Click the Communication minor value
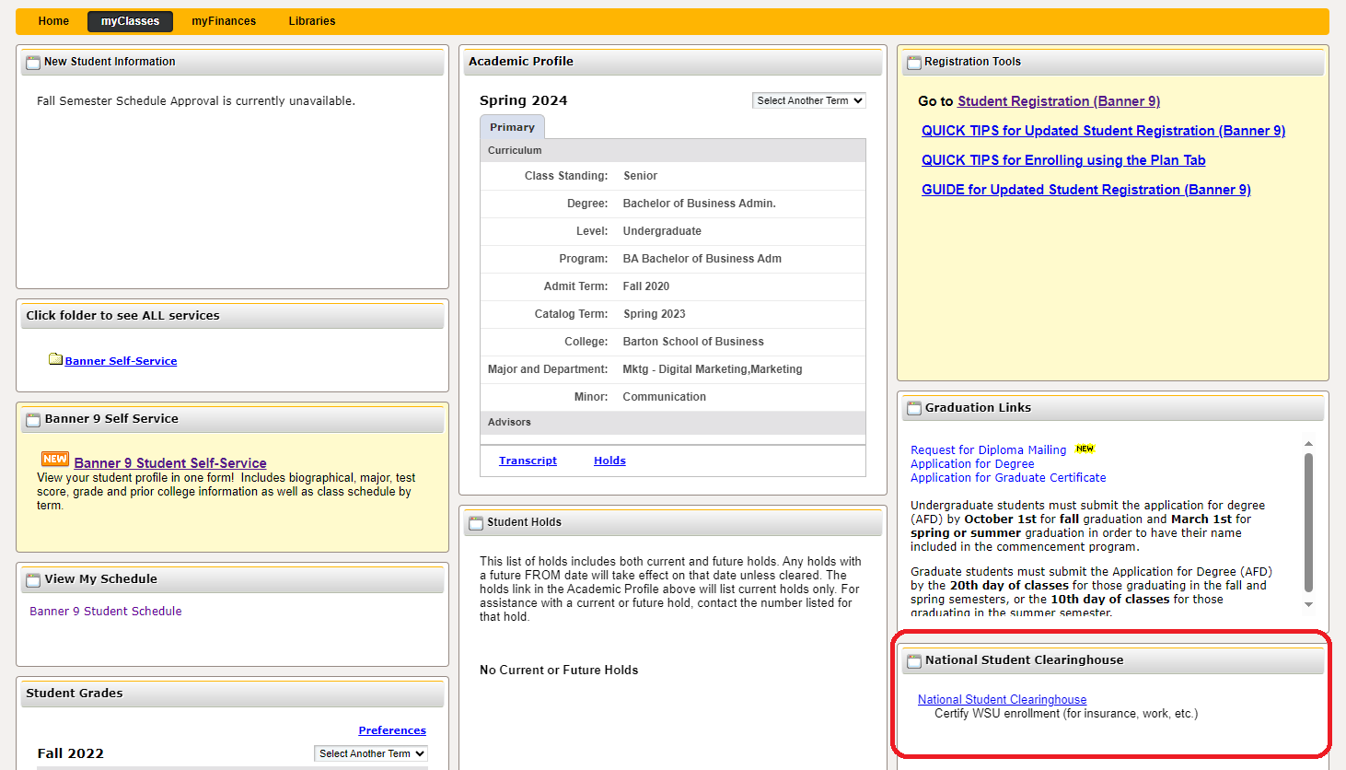1346x770 pixels. [x=665, y=397]
